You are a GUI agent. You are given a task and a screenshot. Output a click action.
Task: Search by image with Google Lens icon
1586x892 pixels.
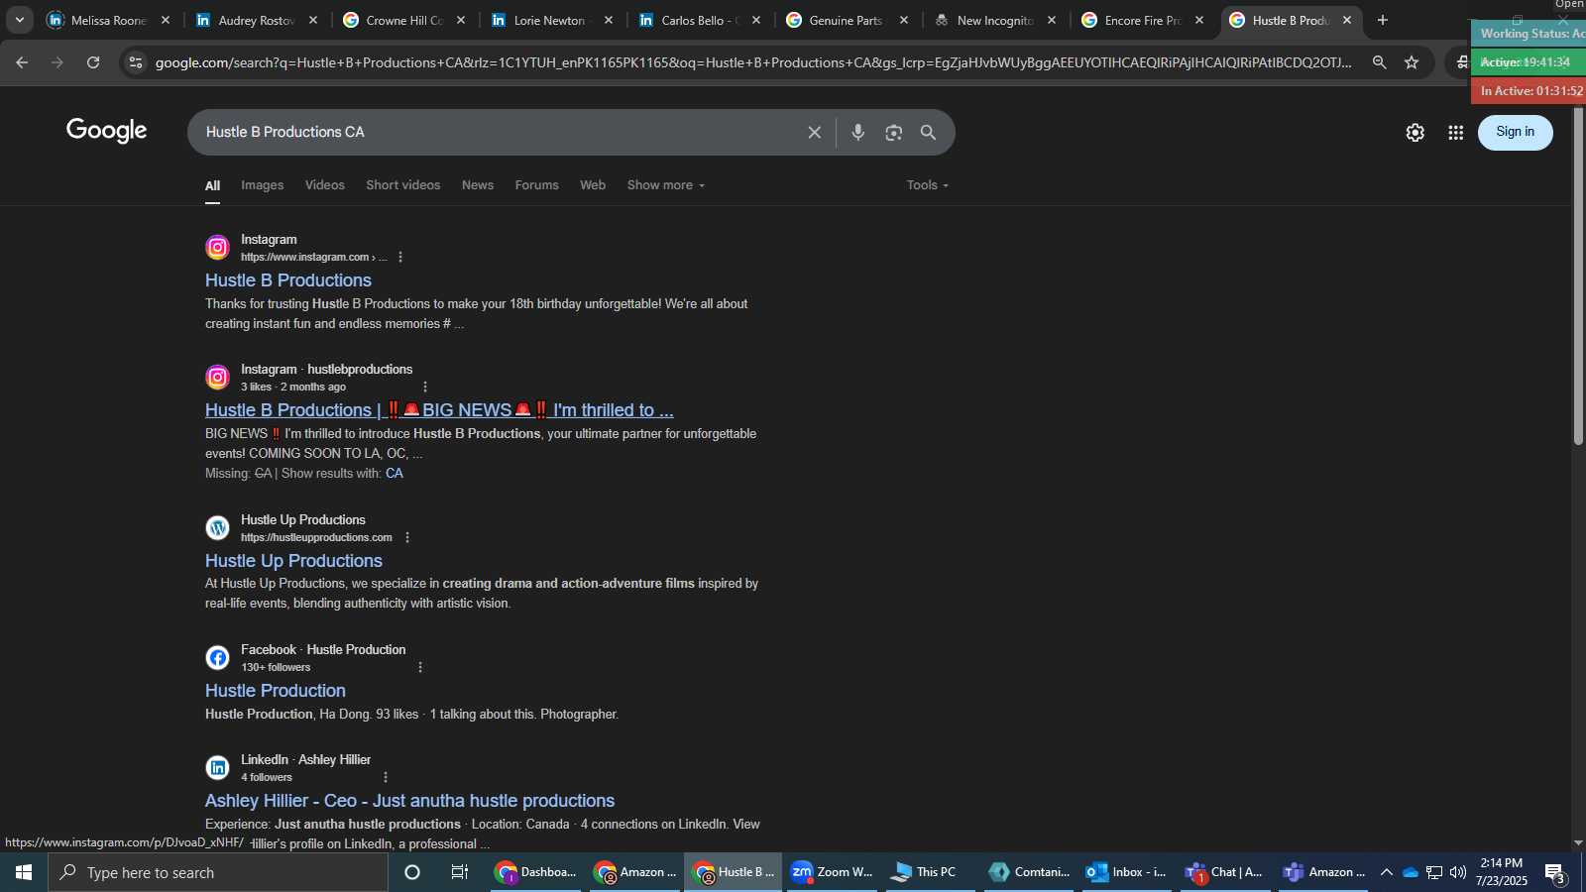tap(894, 132)
